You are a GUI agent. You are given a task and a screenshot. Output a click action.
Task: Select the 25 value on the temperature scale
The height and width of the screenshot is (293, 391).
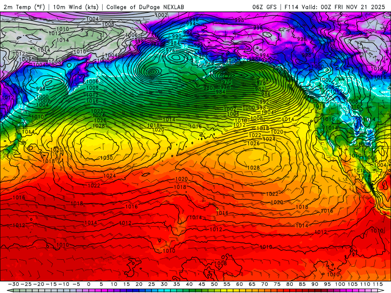[152, 284]
